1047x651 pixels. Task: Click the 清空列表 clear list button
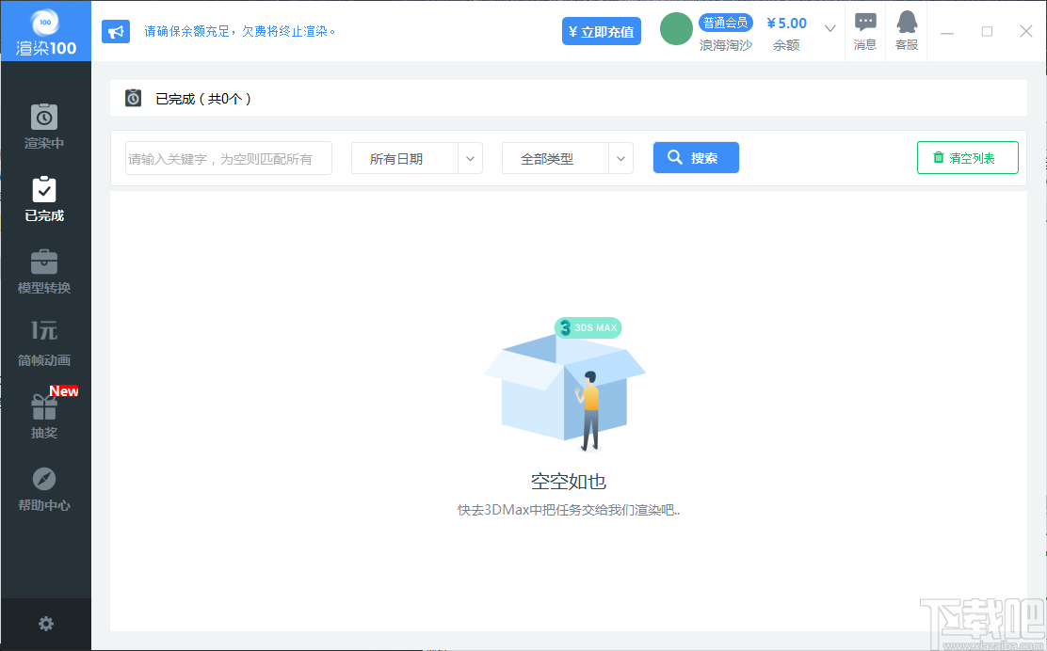(x=967, y=157)
